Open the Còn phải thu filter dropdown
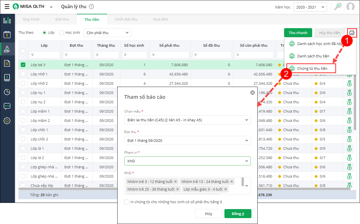The image size is (360, 224). 107,33
